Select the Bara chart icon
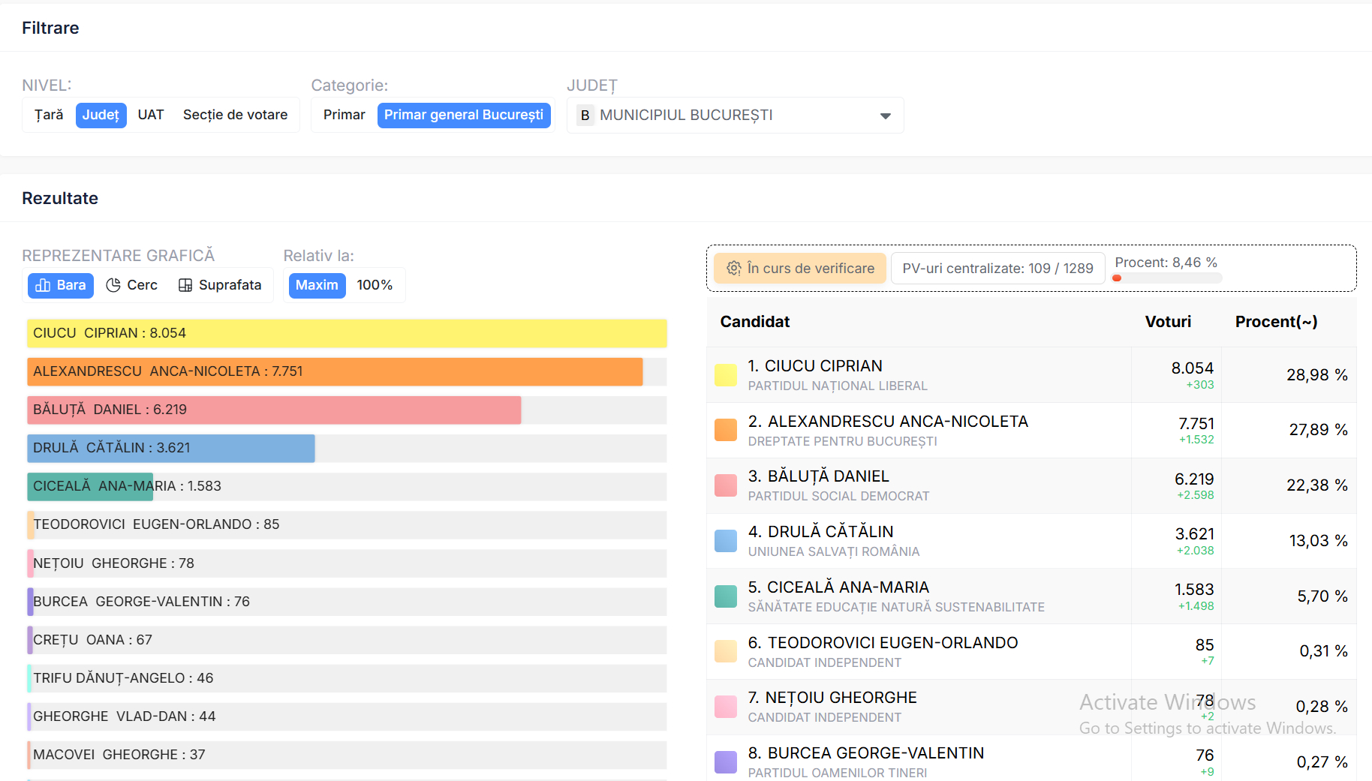Image resolution: width=1372 pixels, height=781 pixels. click(x=44, y=285)
